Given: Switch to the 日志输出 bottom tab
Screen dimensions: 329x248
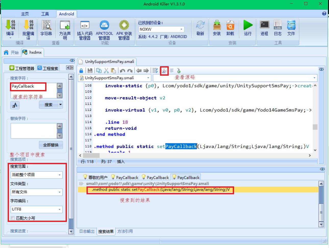Looking at the screenshot, I should click(87, 231).
